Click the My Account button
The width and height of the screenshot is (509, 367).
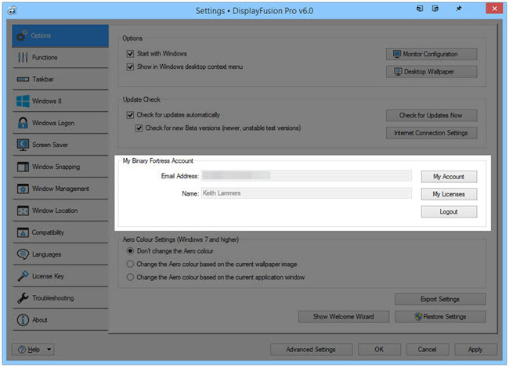(449, 177)
